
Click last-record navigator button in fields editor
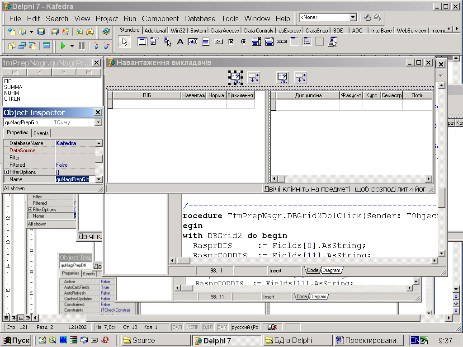(x=89, y=72)
